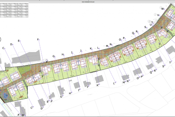
Task: Click the lowercase point label a'
Action: coord(47,61)
